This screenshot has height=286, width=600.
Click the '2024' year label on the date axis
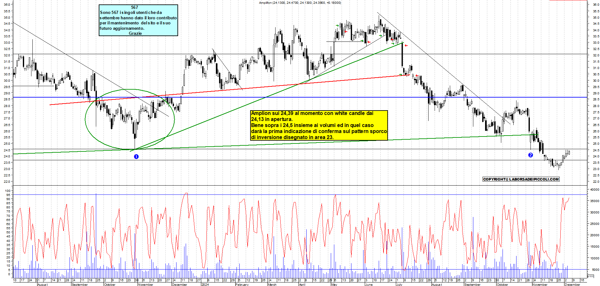pyautogui.click(x=205, y=284)
